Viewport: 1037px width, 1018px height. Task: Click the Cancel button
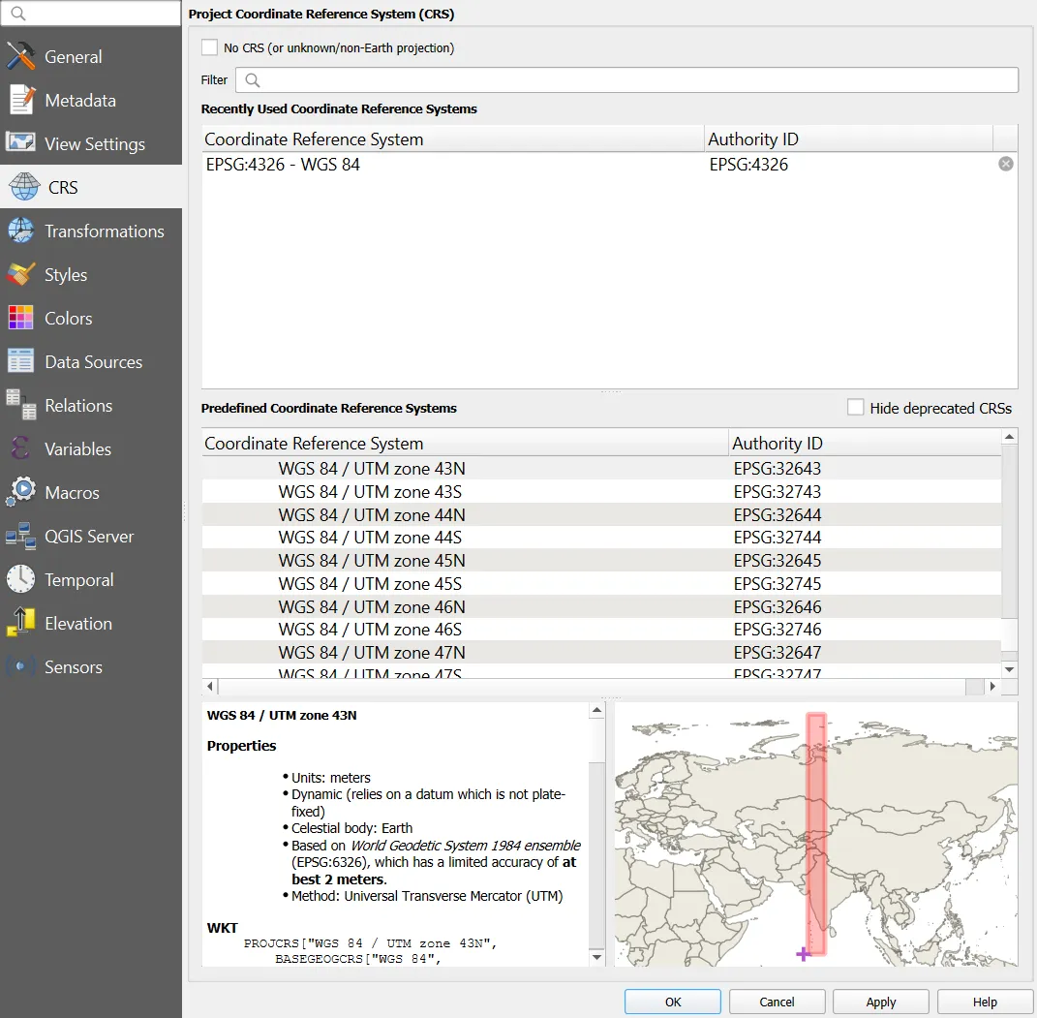click(x=777, y=1002)
